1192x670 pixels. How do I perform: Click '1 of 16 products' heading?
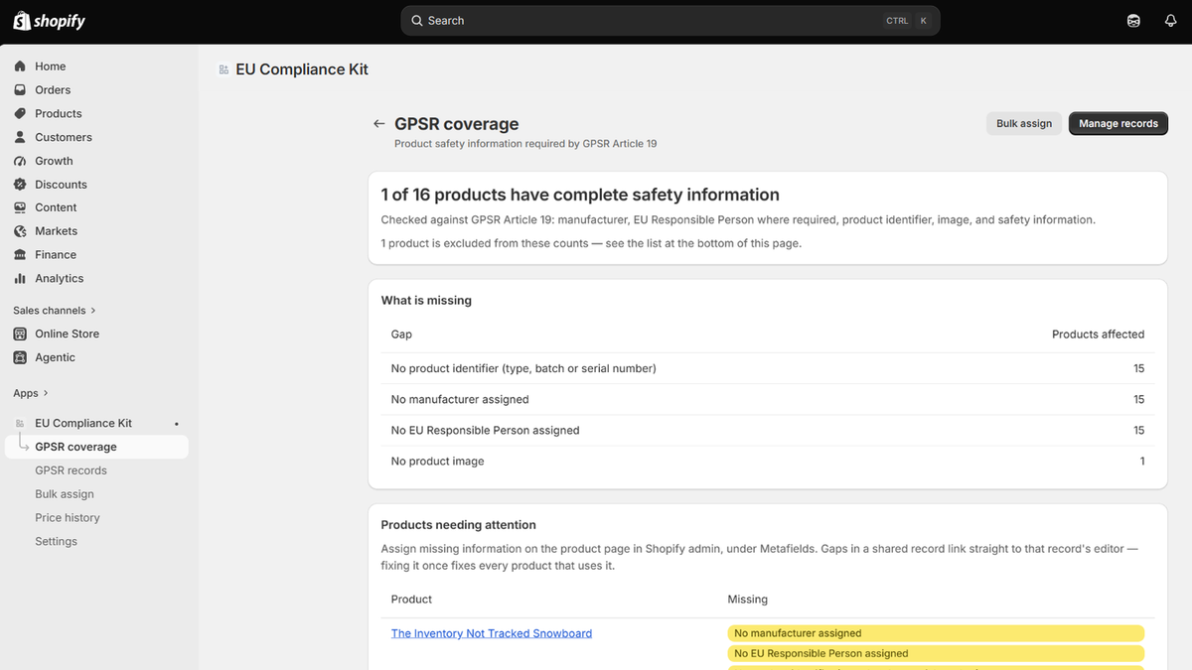(x=580, y=195)
